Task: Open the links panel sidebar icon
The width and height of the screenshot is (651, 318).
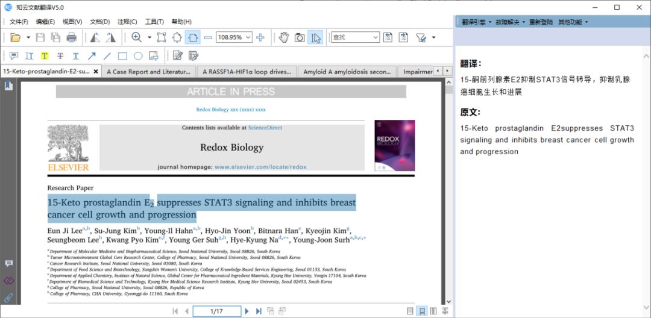Action: pos(8,281)
